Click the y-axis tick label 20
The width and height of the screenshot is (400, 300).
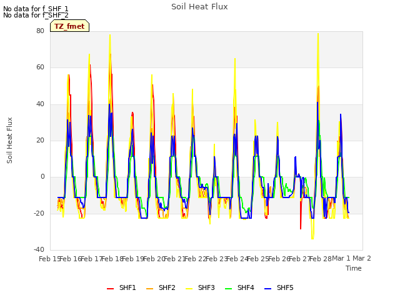(40, 140)
